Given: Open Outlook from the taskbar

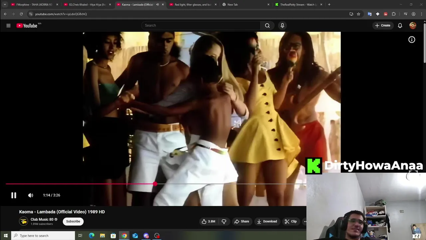Looking at the screenshot, I should (135, 236).
